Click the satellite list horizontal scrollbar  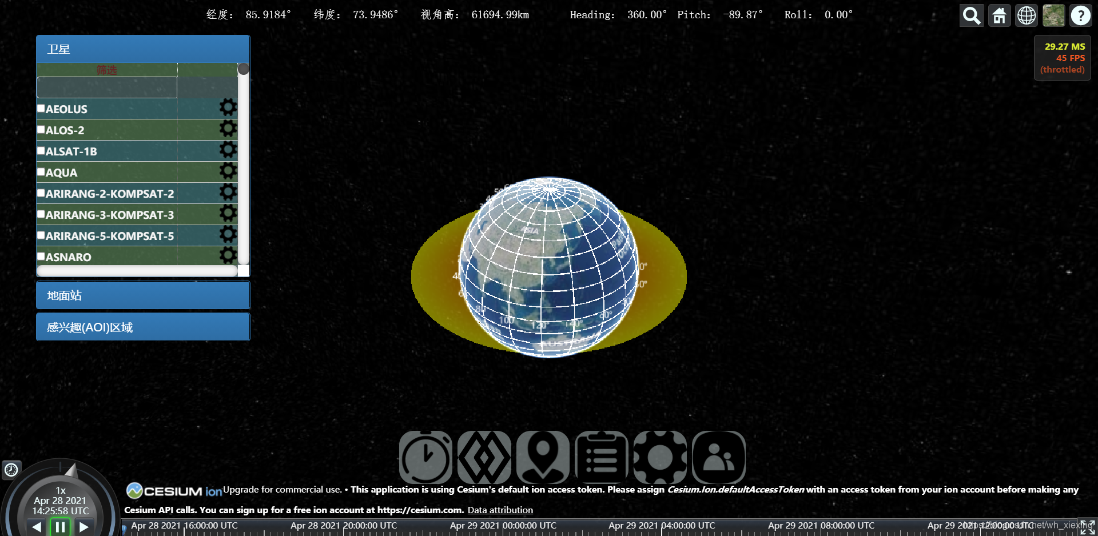[x=137, y=271]
